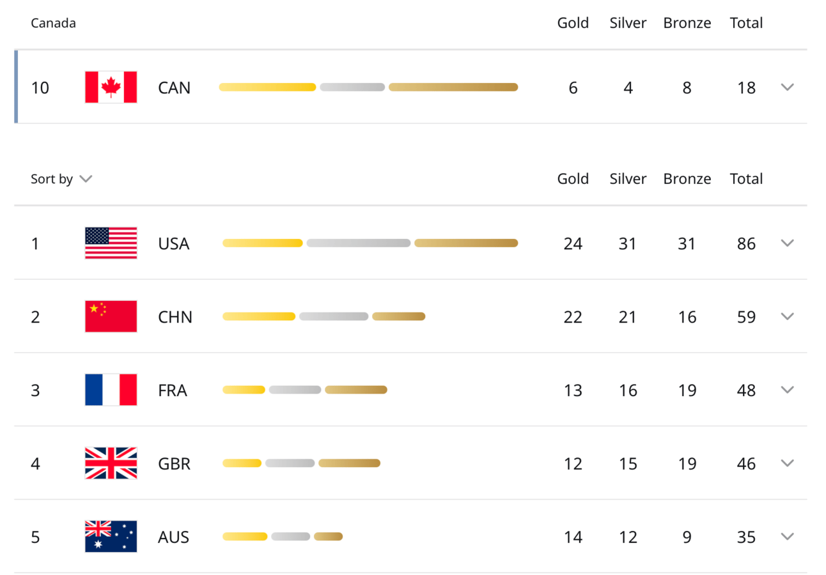
Task: Click Canada's total medal count 18
Action: 746,88
